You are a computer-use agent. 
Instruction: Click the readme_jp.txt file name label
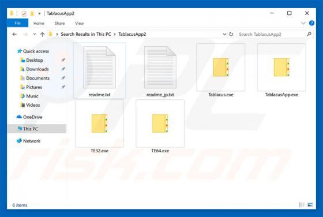[x=160, y=95]
